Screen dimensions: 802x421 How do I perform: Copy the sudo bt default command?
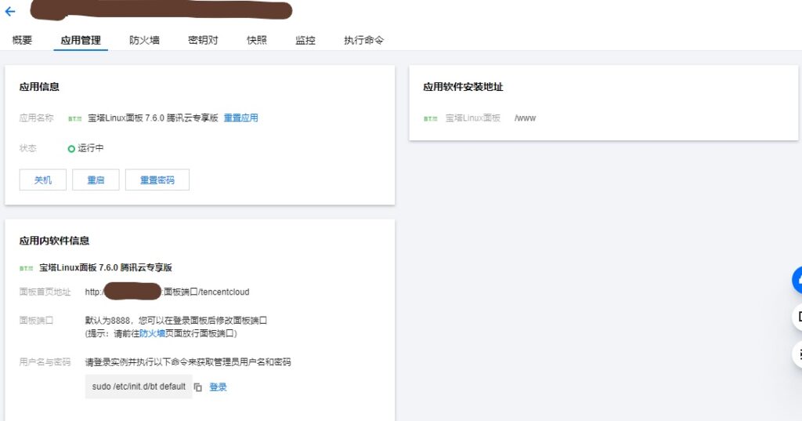198,387
